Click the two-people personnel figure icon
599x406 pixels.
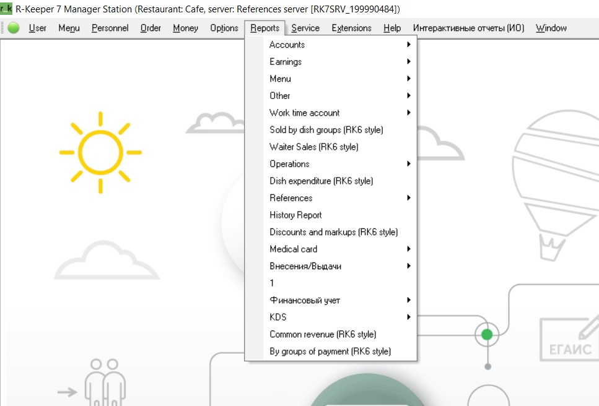[104, 382]
